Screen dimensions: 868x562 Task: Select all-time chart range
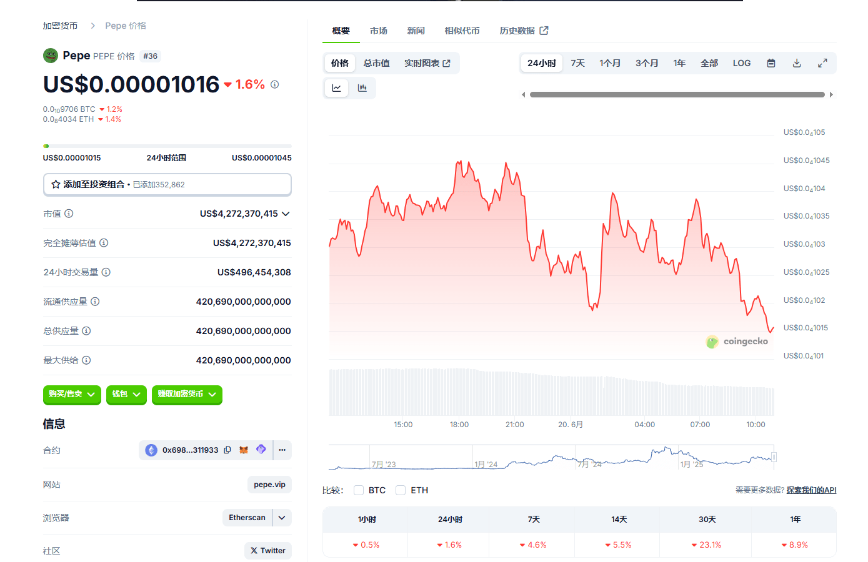[709, 63]
